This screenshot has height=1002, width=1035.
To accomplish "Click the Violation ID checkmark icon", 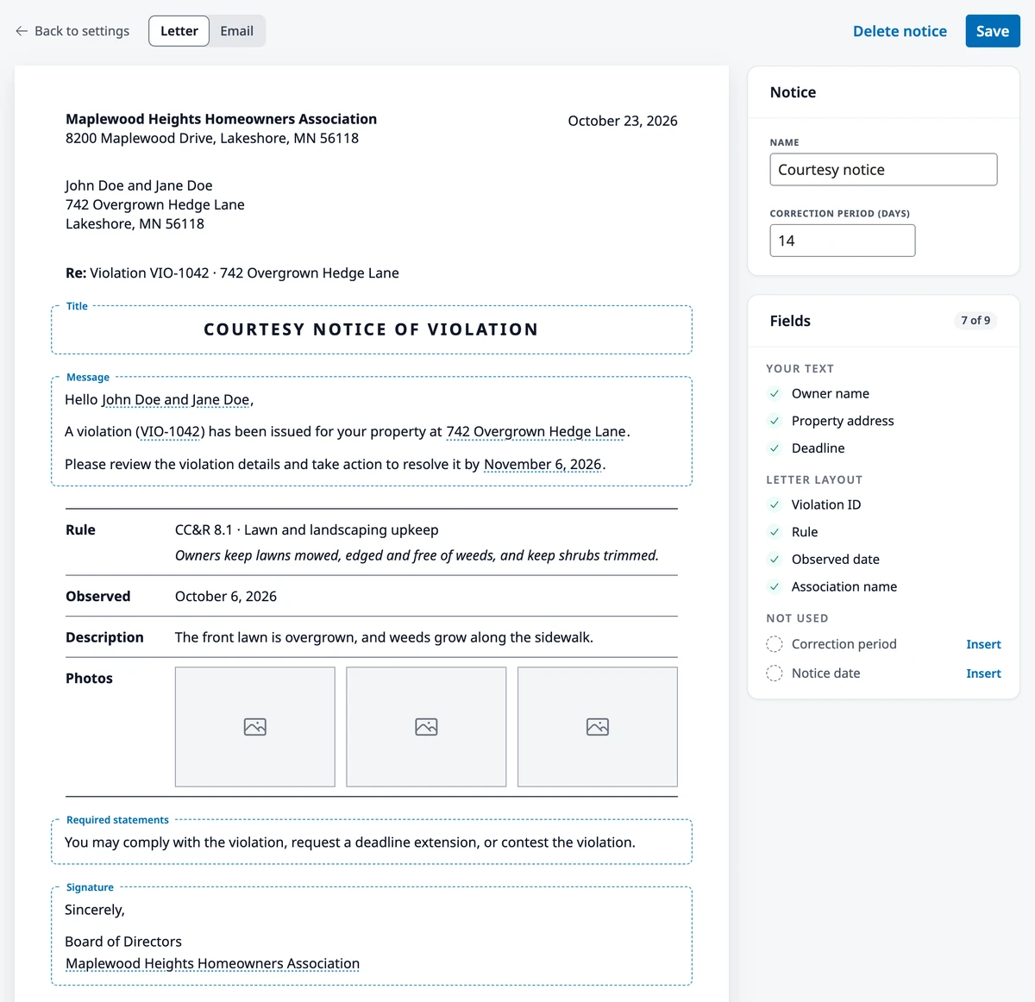I will [x=775, y=505].
